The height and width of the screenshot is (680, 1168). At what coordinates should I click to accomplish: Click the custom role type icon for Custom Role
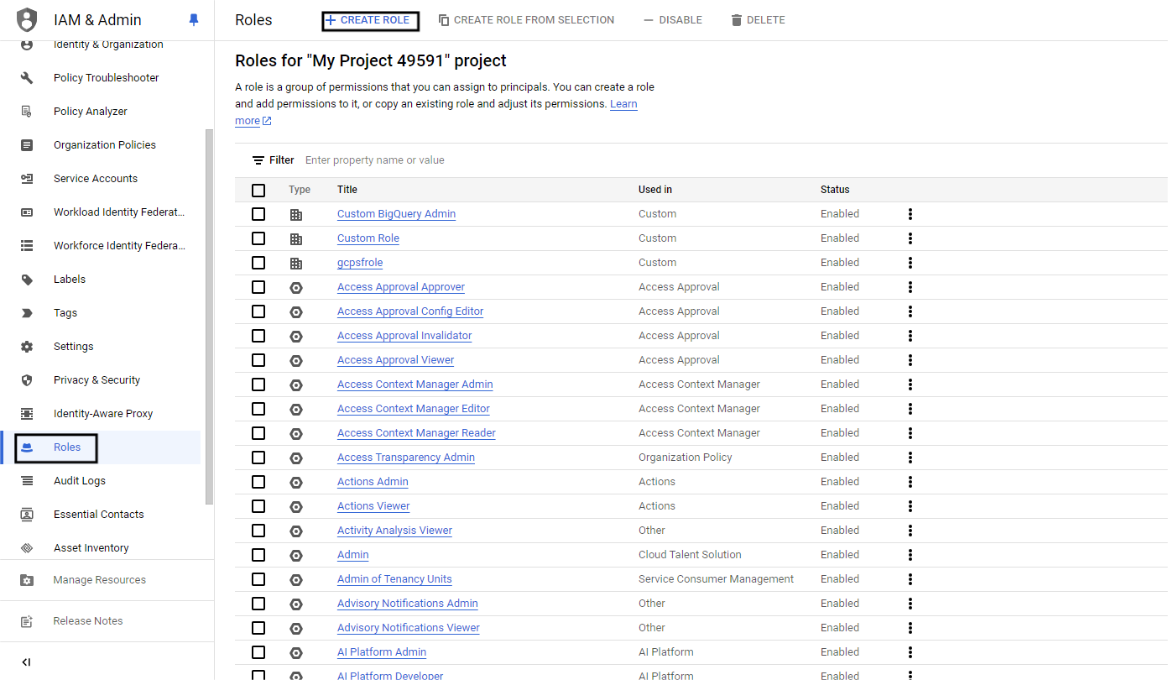click(296, 238)
